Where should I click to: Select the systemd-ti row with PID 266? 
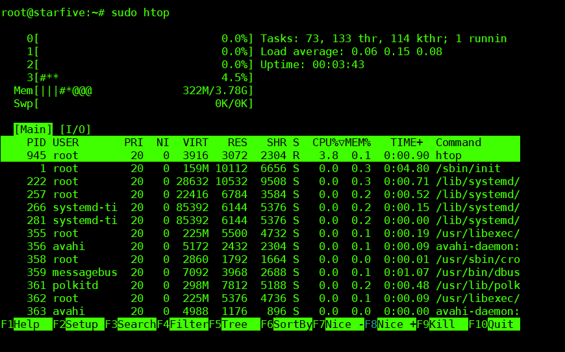pos(260,207)
